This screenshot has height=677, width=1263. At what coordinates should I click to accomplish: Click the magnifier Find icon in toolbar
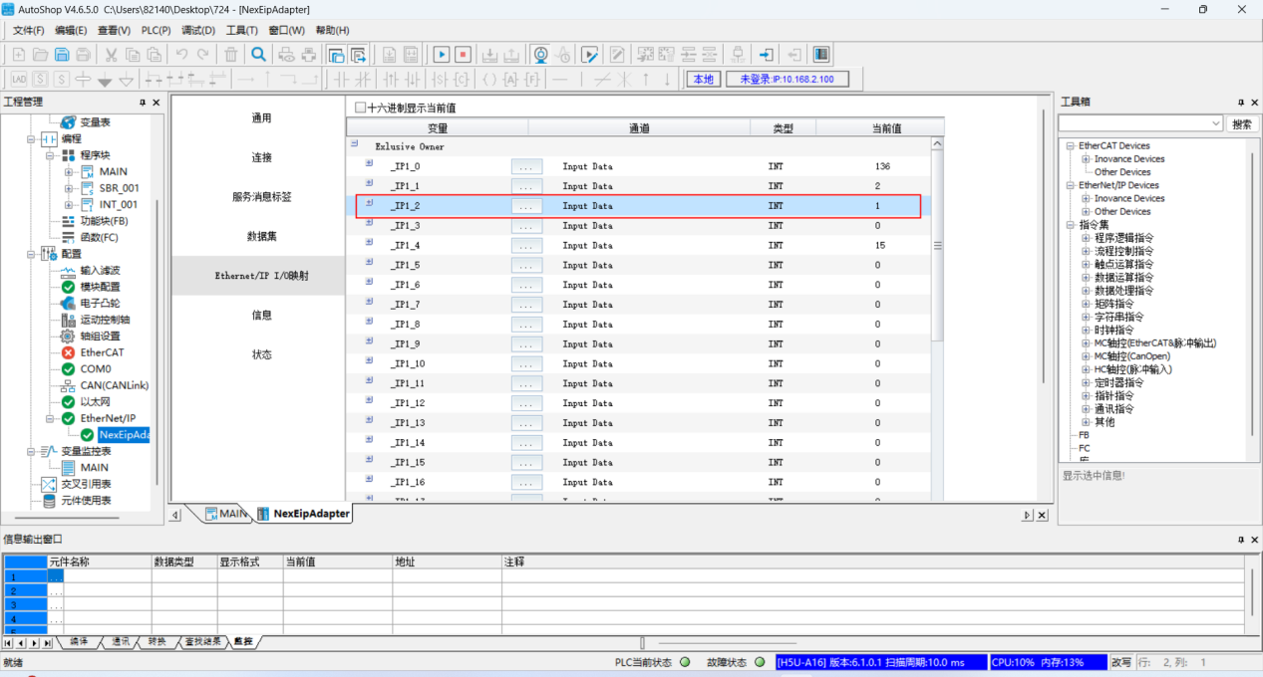click(x=258, y=55)
